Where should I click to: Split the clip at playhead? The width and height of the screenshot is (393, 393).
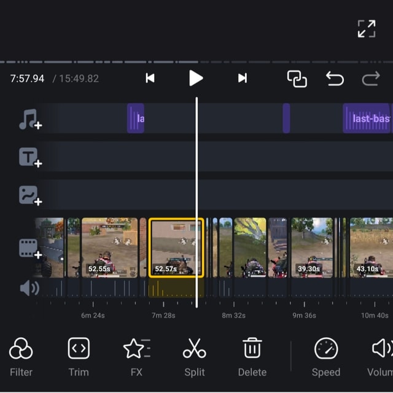[195, 357]
